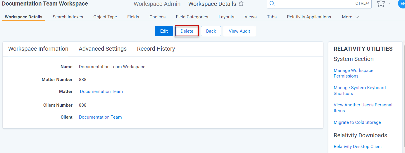Open the Record History section

[x=156, y=49]
